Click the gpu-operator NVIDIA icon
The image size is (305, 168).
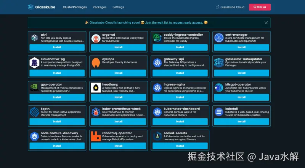[x=34, y=87]
